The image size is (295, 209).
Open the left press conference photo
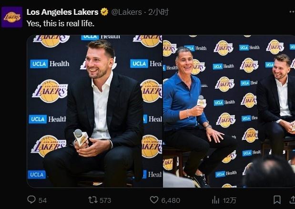point(95,111)
